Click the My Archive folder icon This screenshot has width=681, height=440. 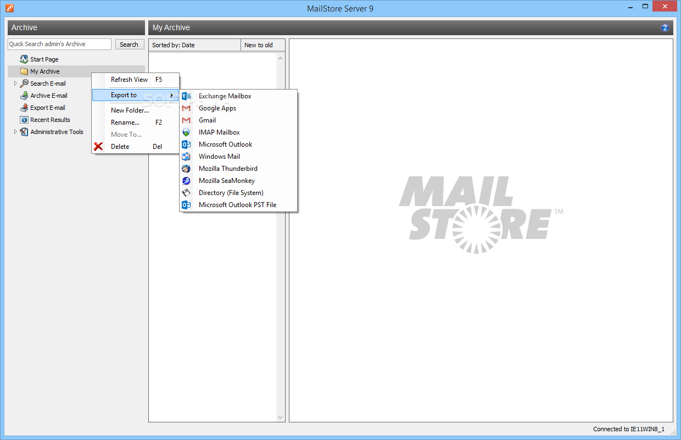pyautogui.click(x=24, y=71)
